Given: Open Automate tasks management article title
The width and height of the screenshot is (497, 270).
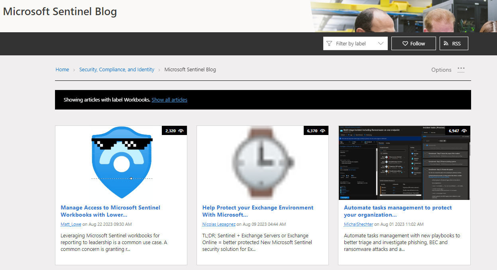Looking at the screenshot, I should tap(398, 211).
